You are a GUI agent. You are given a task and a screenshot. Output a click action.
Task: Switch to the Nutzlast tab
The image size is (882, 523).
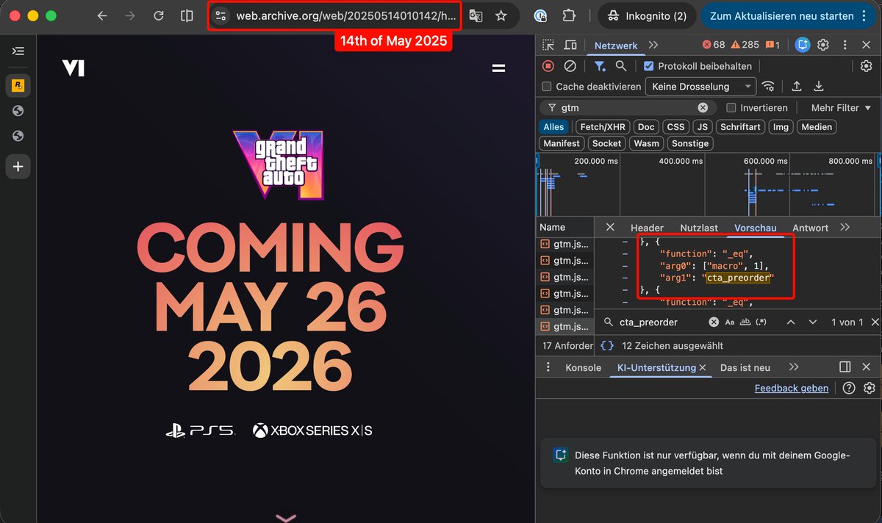(699, 228)
